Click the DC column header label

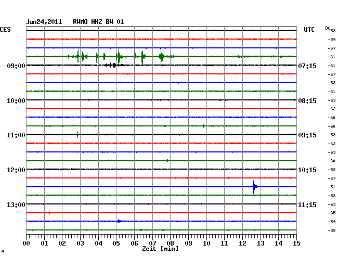[328, 28]
